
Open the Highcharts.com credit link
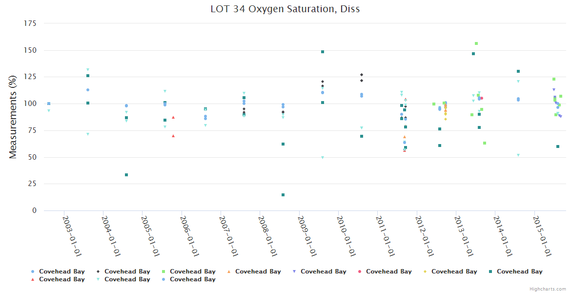tap(548, 289)
